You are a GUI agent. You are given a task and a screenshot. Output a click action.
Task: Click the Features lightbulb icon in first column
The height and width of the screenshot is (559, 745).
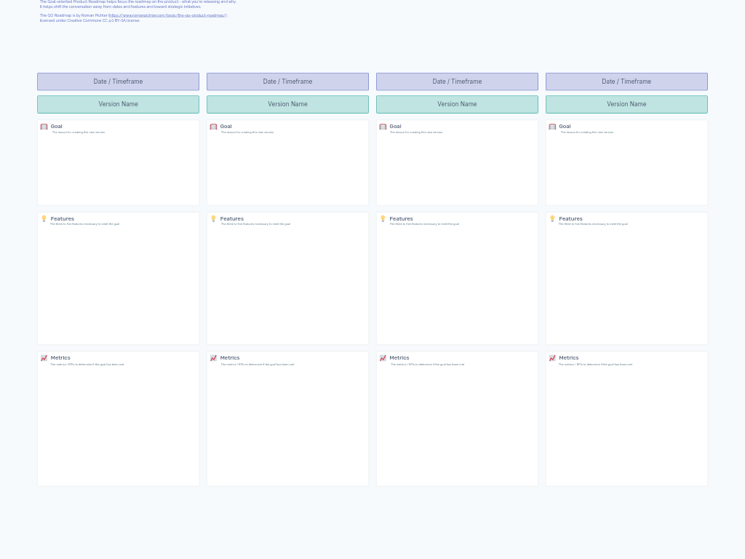coord(44,218)
